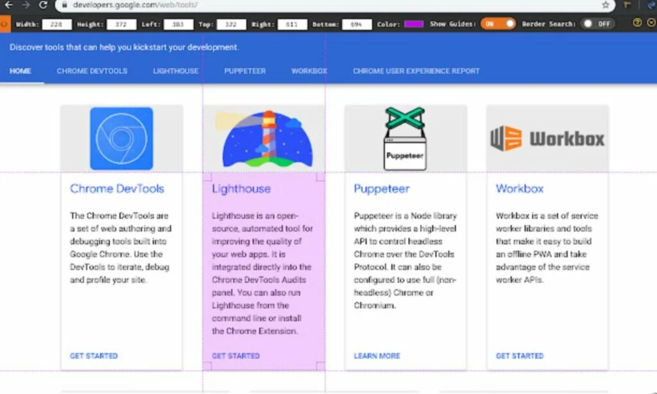Image resolution: width=657 pixels, height=394 pixels.
Task: Turn off the Show Guides toggle
Action: [499, 24]
